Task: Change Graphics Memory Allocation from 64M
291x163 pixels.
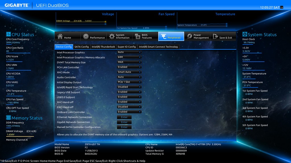Action: point(129,57)
